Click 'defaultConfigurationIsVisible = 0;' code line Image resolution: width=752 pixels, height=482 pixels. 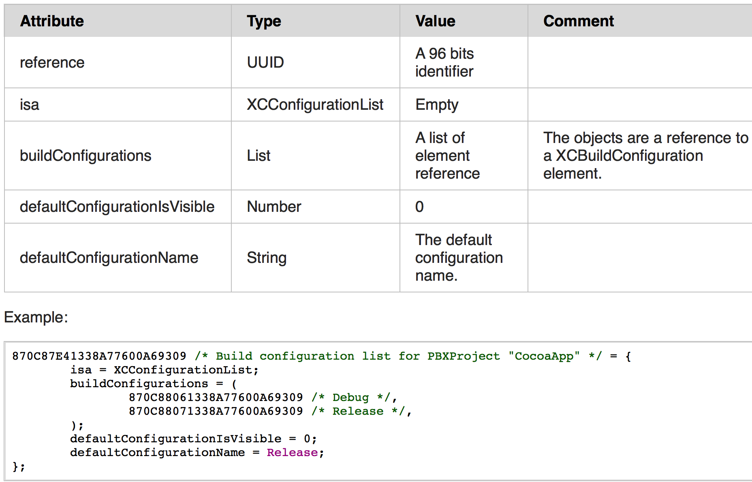[193, 439]
